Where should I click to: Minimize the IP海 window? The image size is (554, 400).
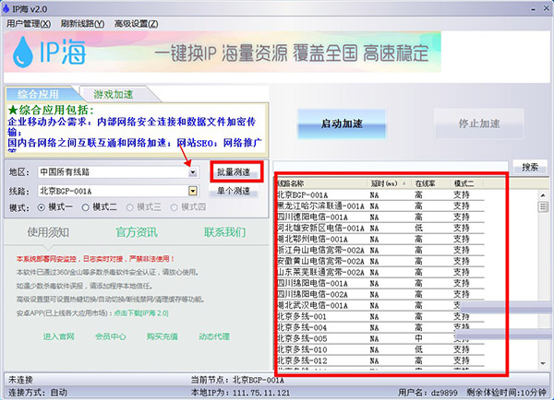tap(533, 9)
